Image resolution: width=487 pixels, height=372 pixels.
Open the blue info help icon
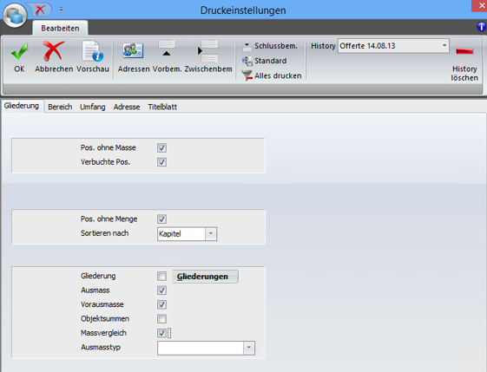click(x=482, y=27)
